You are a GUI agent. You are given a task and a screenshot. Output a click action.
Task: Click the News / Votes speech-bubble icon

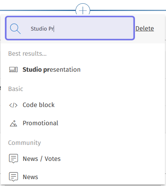tap(13, 158)
